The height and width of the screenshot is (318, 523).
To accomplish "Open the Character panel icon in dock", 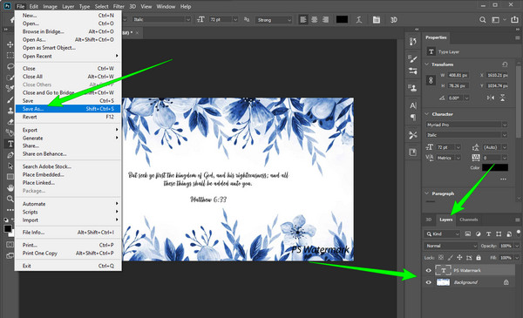I will (x=413, y=106).
